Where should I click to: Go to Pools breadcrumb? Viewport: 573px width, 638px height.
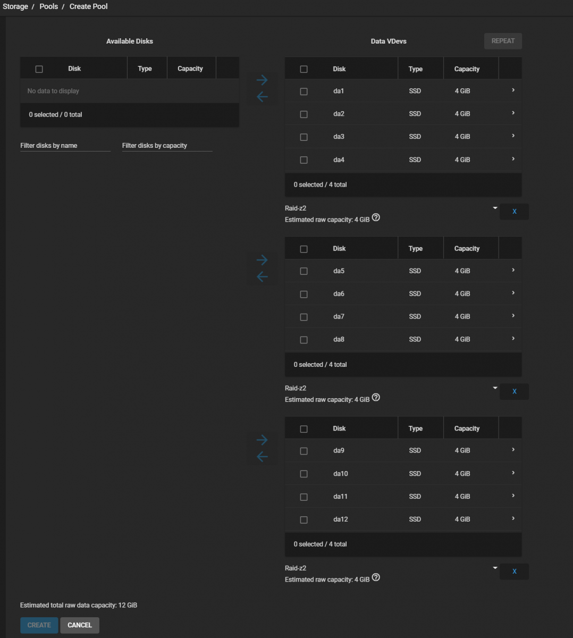click(x=49, y=6)
